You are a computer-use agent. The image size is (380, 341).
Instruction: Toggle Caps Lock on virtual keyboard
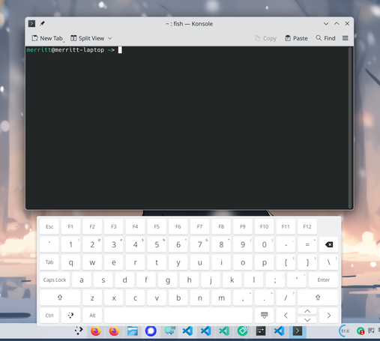(x=55, y=280)
